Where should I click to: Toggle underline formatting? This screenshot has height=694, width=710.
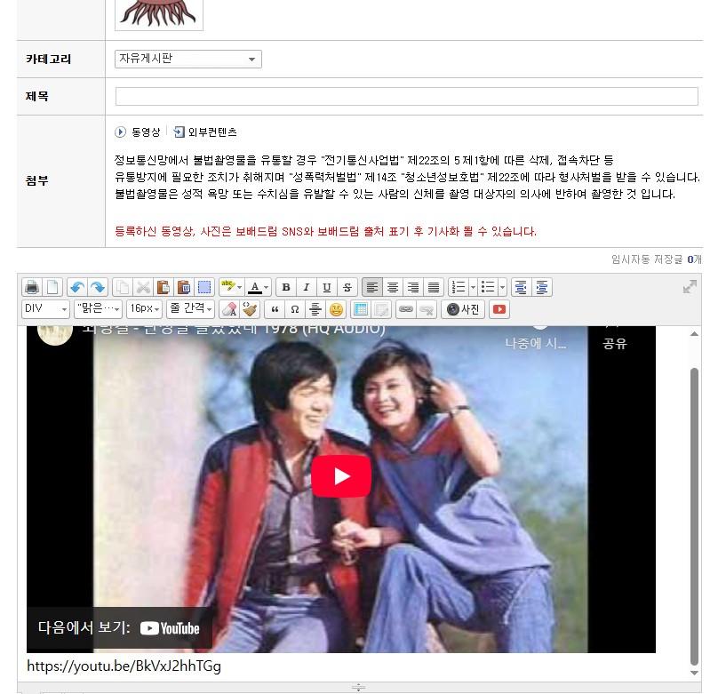327,287
